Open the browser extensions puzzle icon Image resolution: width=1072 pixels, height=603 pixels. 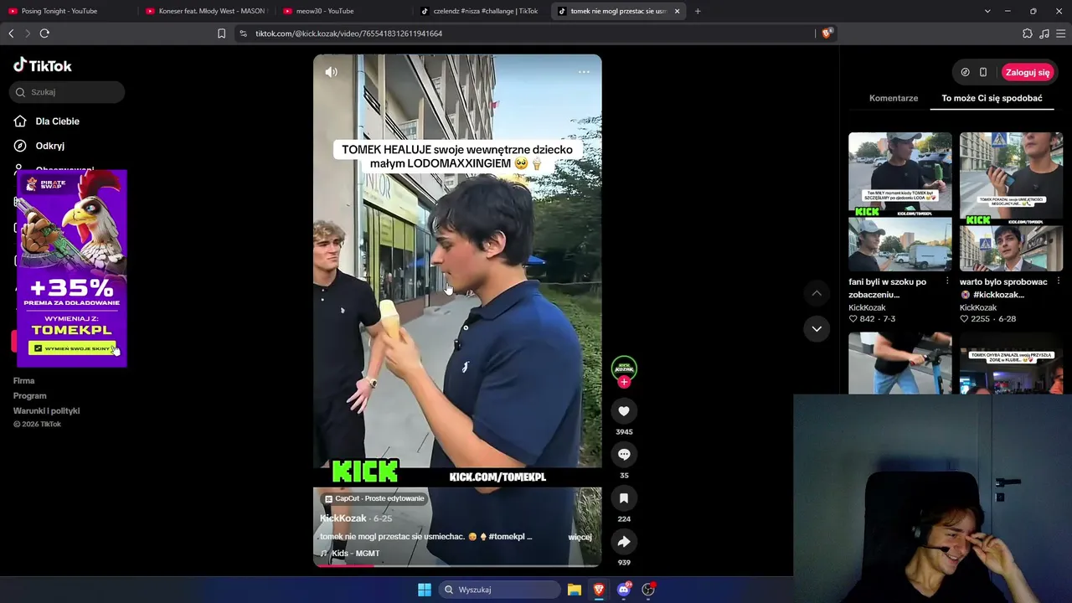pos(1028,33)
